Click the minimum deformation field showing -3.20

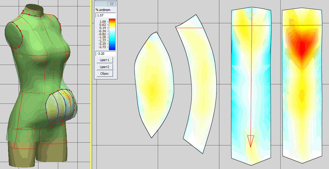click(x=105, y=54)
